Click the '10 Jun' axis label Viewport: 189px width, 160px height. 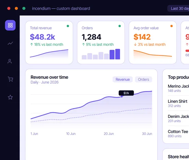coord(71,134)
